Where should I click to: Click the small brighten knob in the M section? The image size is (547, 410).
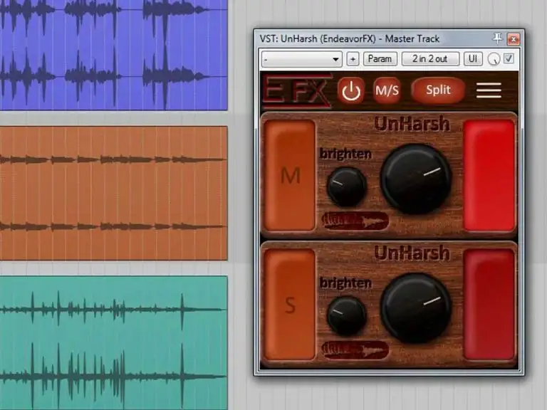pyautogui.click(x=346, y=186)
